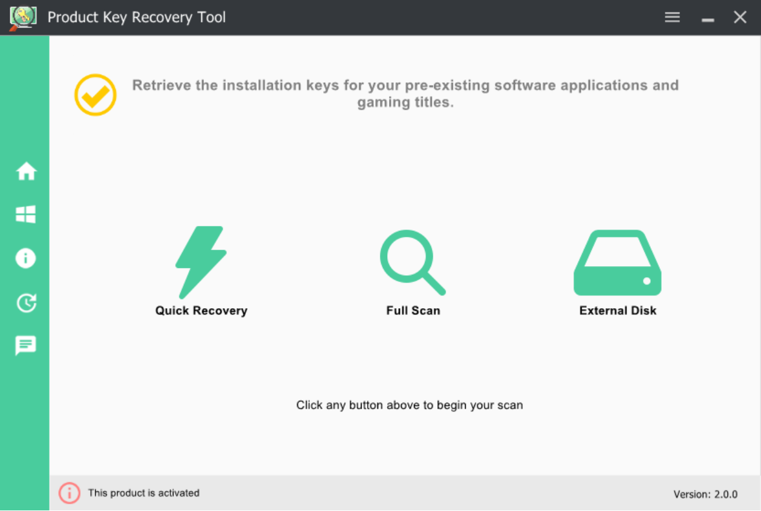This screenshot has width=761, height=511.
Task: Click the 'Product Key Recovery Tool' title
Action: pyautogui.click(x=136, y=17)
